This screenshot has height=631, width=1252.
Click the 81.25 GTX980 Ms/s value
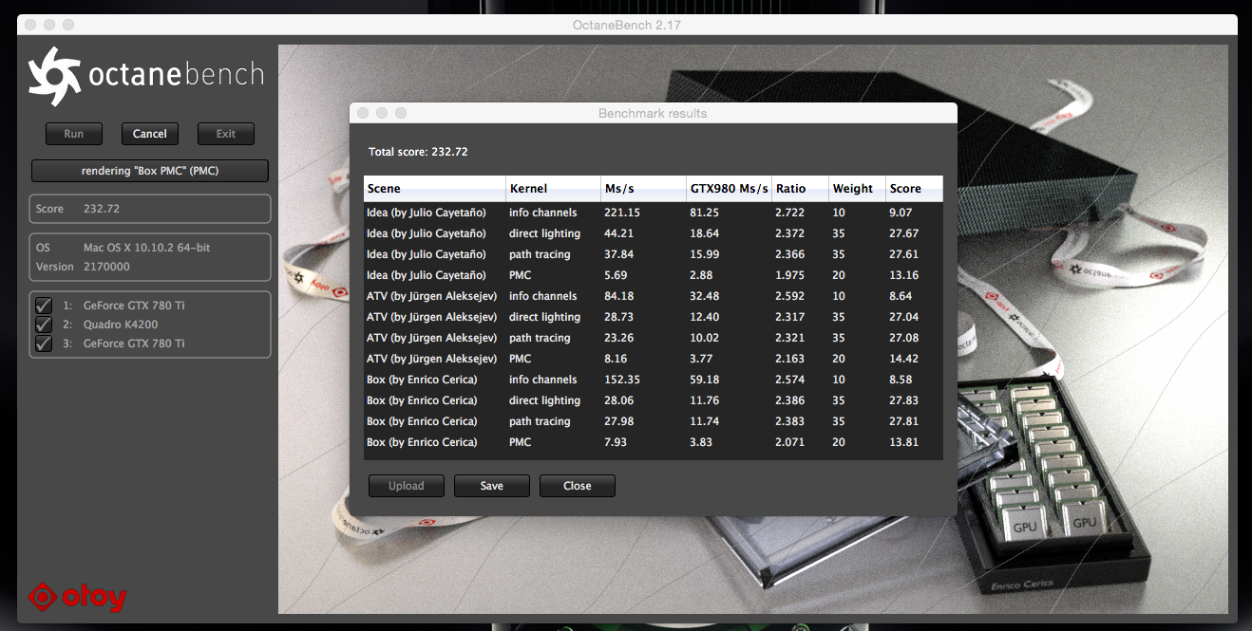point(704,213)
